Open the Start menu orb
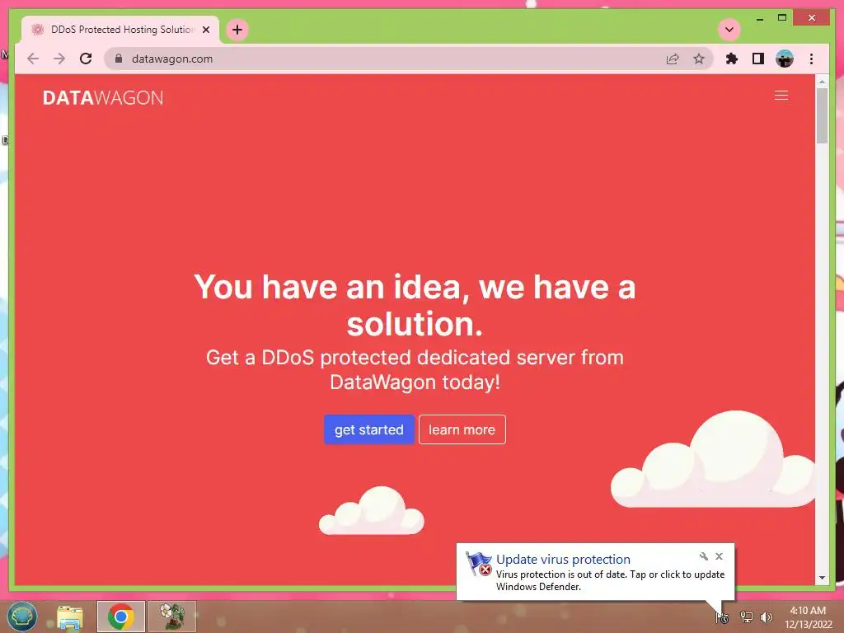The width and height of the screenshot is (844, 633). pyautogui.click(x=21, y=617)
